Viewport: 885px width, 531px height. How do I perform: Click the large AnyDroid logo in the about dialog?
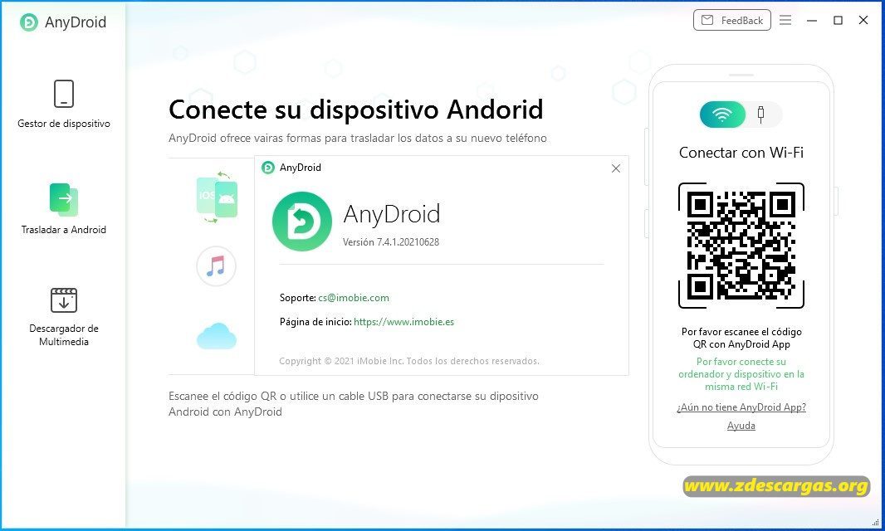pyautogui.click(x=302, y=222)
